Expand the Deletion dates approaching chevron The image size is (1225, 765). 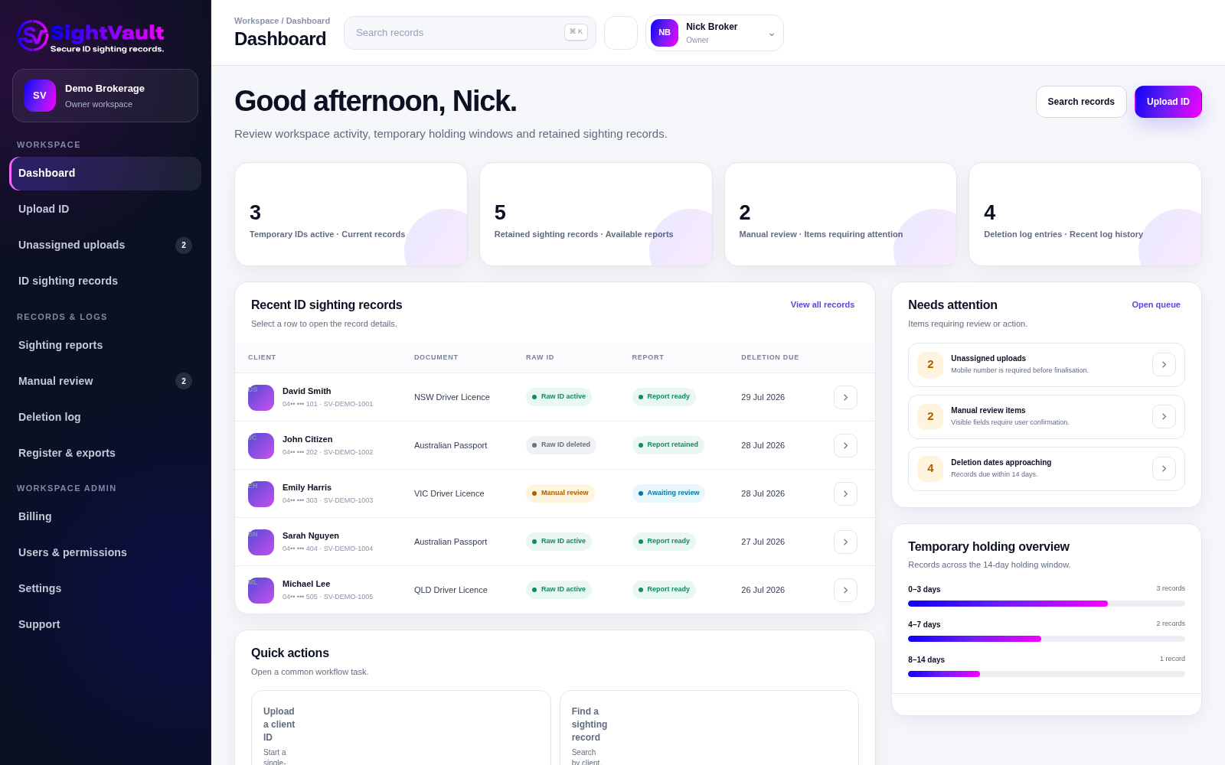[x=1164, y=469]
